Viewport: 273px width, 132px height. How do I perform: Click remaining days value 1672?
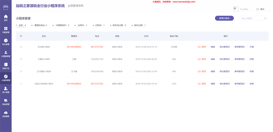tap(174, 84)
